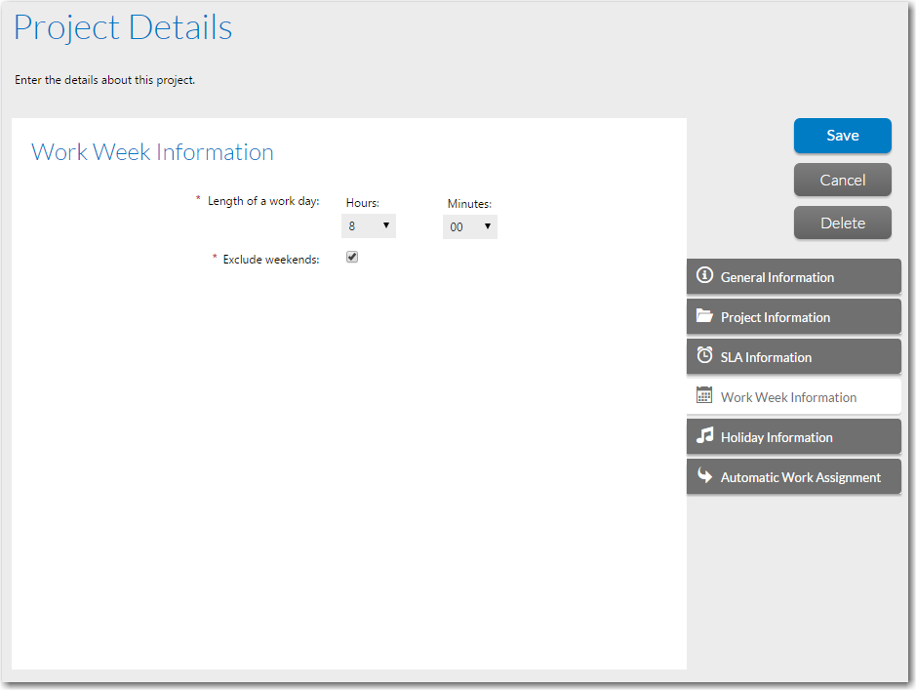This screenshot has height=690, width=916.
Task: Click the music note icon for Holiday Information
Action: (704, 436)
